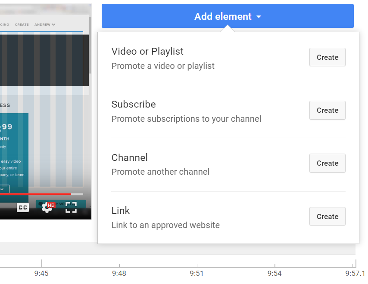Viewport: 368px width, 284px height.
Task: Create a Channel element
Action: click(x=327, y=163)
